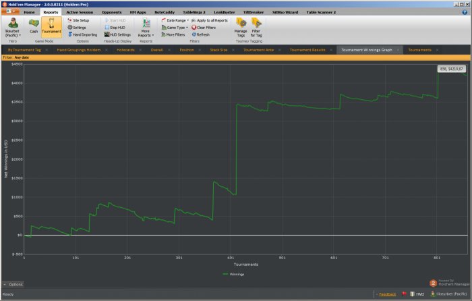Switch game mode to Cash
Image resolution: width=472 pixels, height=301 pixels.
pos(34,26)
